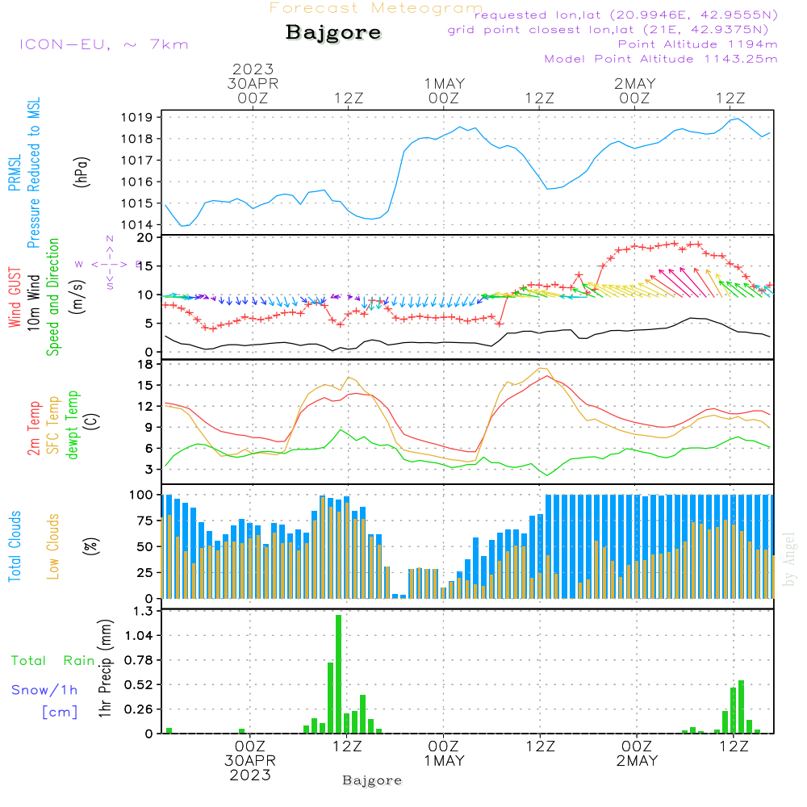The image size is (807, 807).
Task: Click the red '2m Temp' label
Action: [33, 429]
